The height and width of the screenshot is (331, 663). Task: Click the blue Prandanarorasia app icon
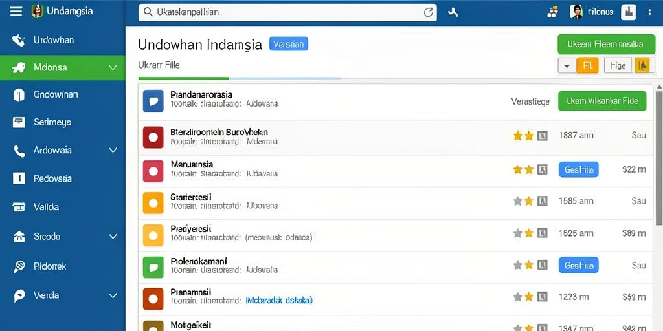point(153,101)
